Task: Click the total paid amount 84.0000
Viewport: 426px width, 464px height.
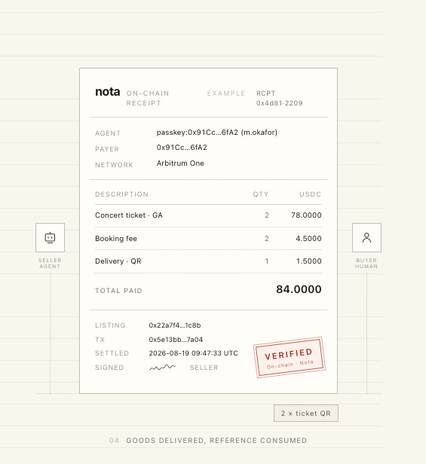Action: click(299, 289)
